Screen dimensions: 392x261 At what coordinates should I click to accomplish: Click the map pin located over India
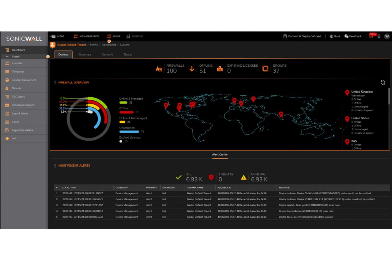pyautogui.click(x=281, y=115)
